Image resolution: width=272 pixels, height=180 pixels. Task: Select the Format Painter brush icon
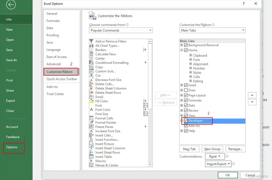click(x=91, y=122)
